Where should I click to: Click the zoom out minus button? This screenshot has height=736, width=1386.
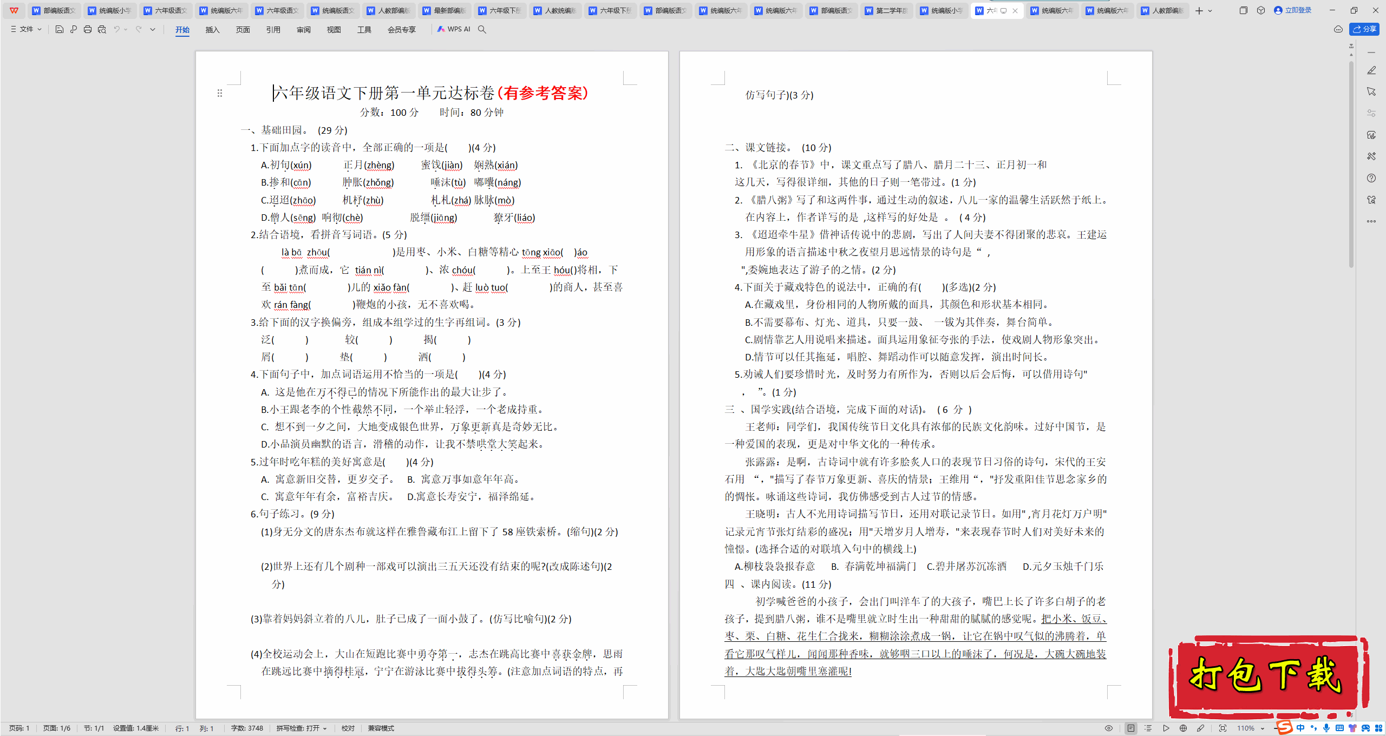click(1276, 728)
